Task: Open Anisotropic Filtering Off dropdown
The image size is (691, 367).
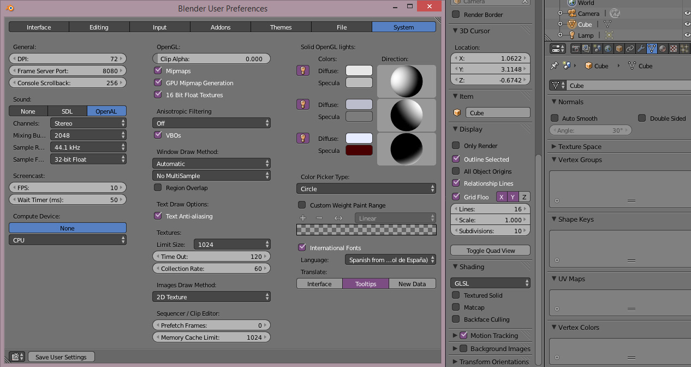Action: 211,123
